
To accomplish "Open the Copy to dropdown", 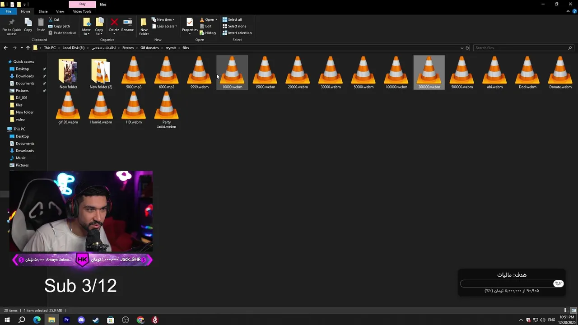I will coord(99,26).
